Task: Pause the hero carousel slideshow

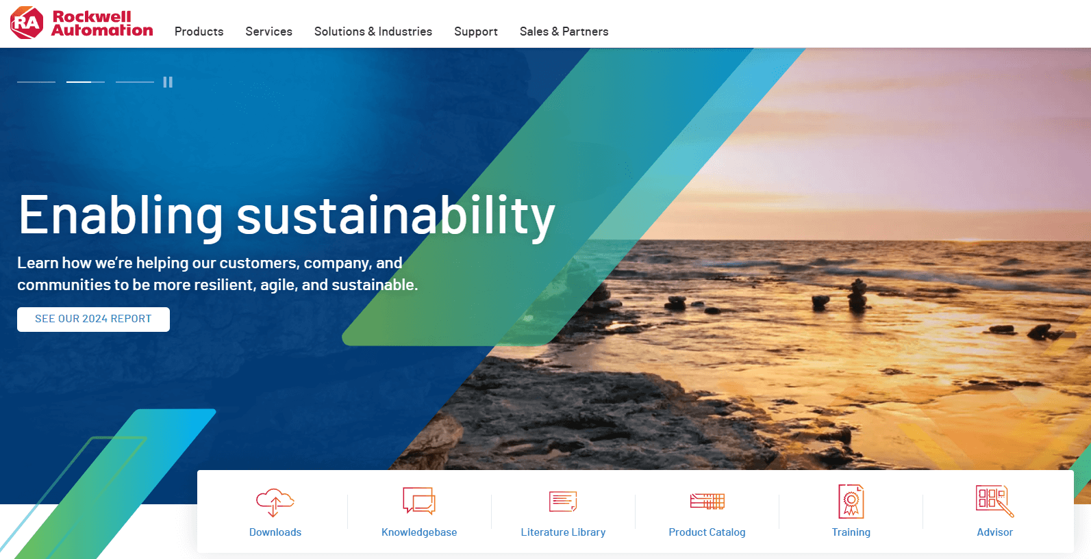Action: coord(168,82)
